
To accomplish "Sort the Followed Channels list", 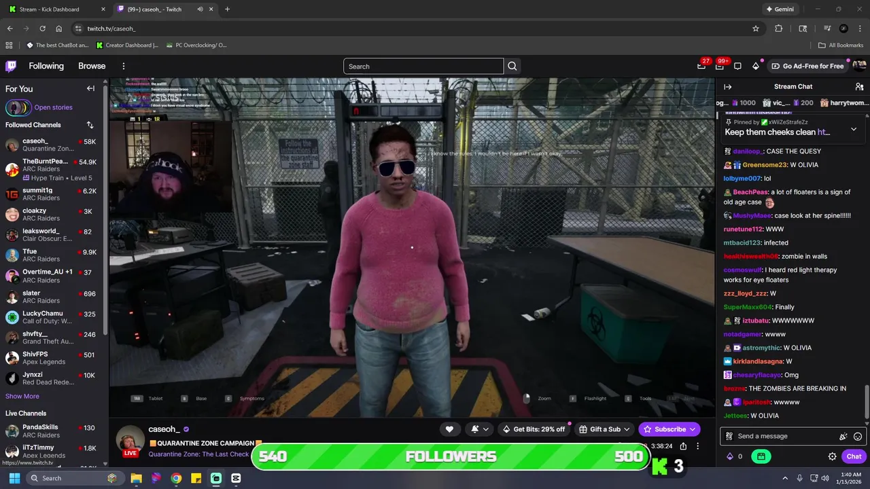I will 90,125.
